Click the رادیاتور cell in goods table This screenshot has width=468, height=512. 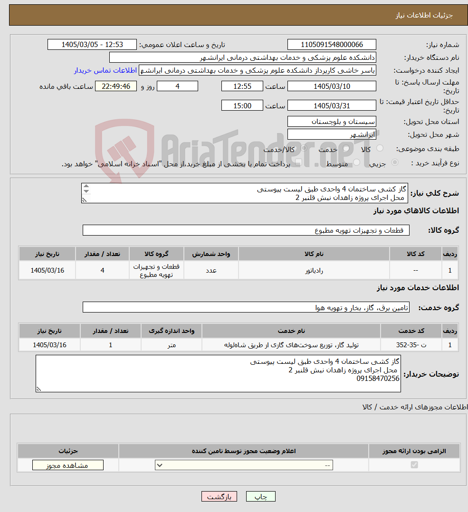click(x=314, y=270)
